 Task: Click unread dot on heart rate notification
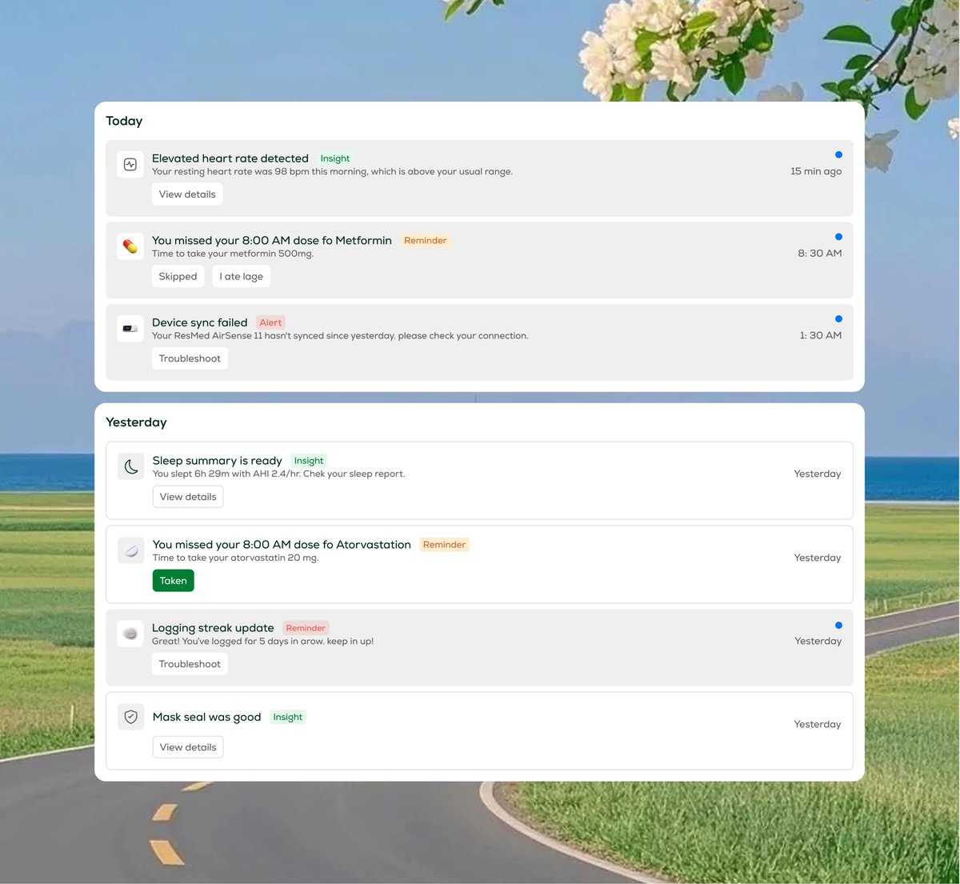pyautogui.click(x=838, y=154)
